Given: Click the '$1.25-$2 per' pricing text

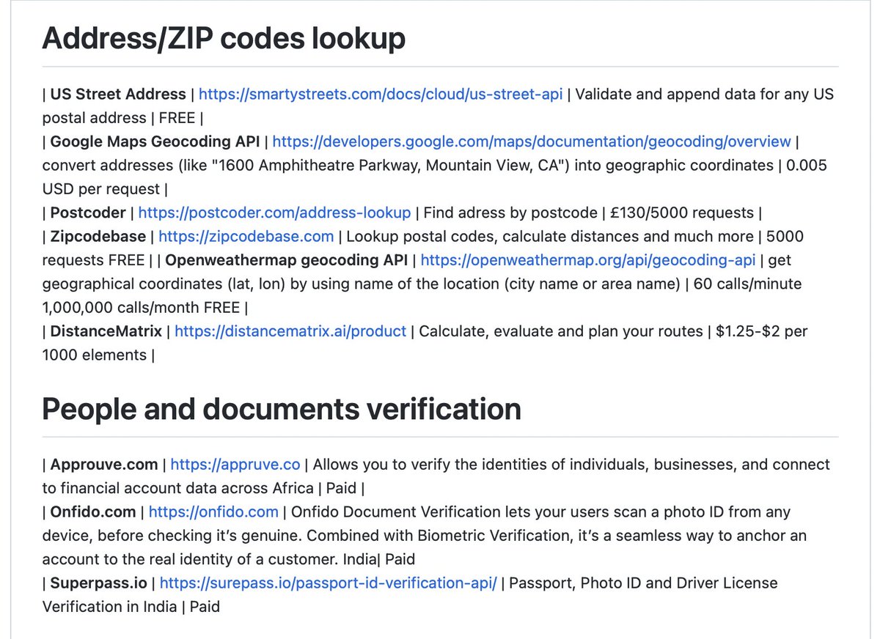Looking at the screenshot, I should coord(762,331).
